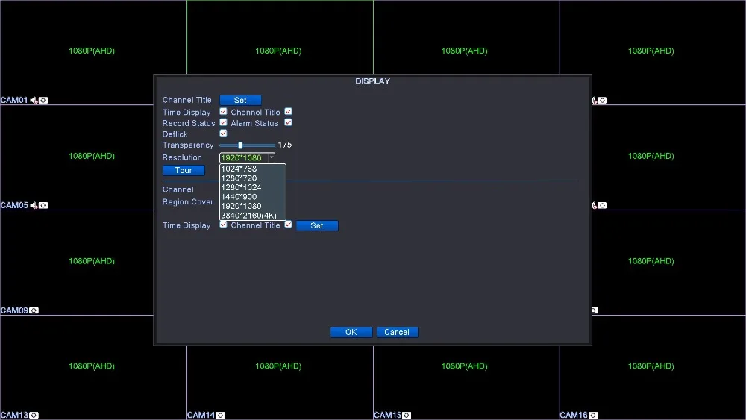Click the CAM01 audio speaker icon
746x420 pixels.
click(34, 101)
